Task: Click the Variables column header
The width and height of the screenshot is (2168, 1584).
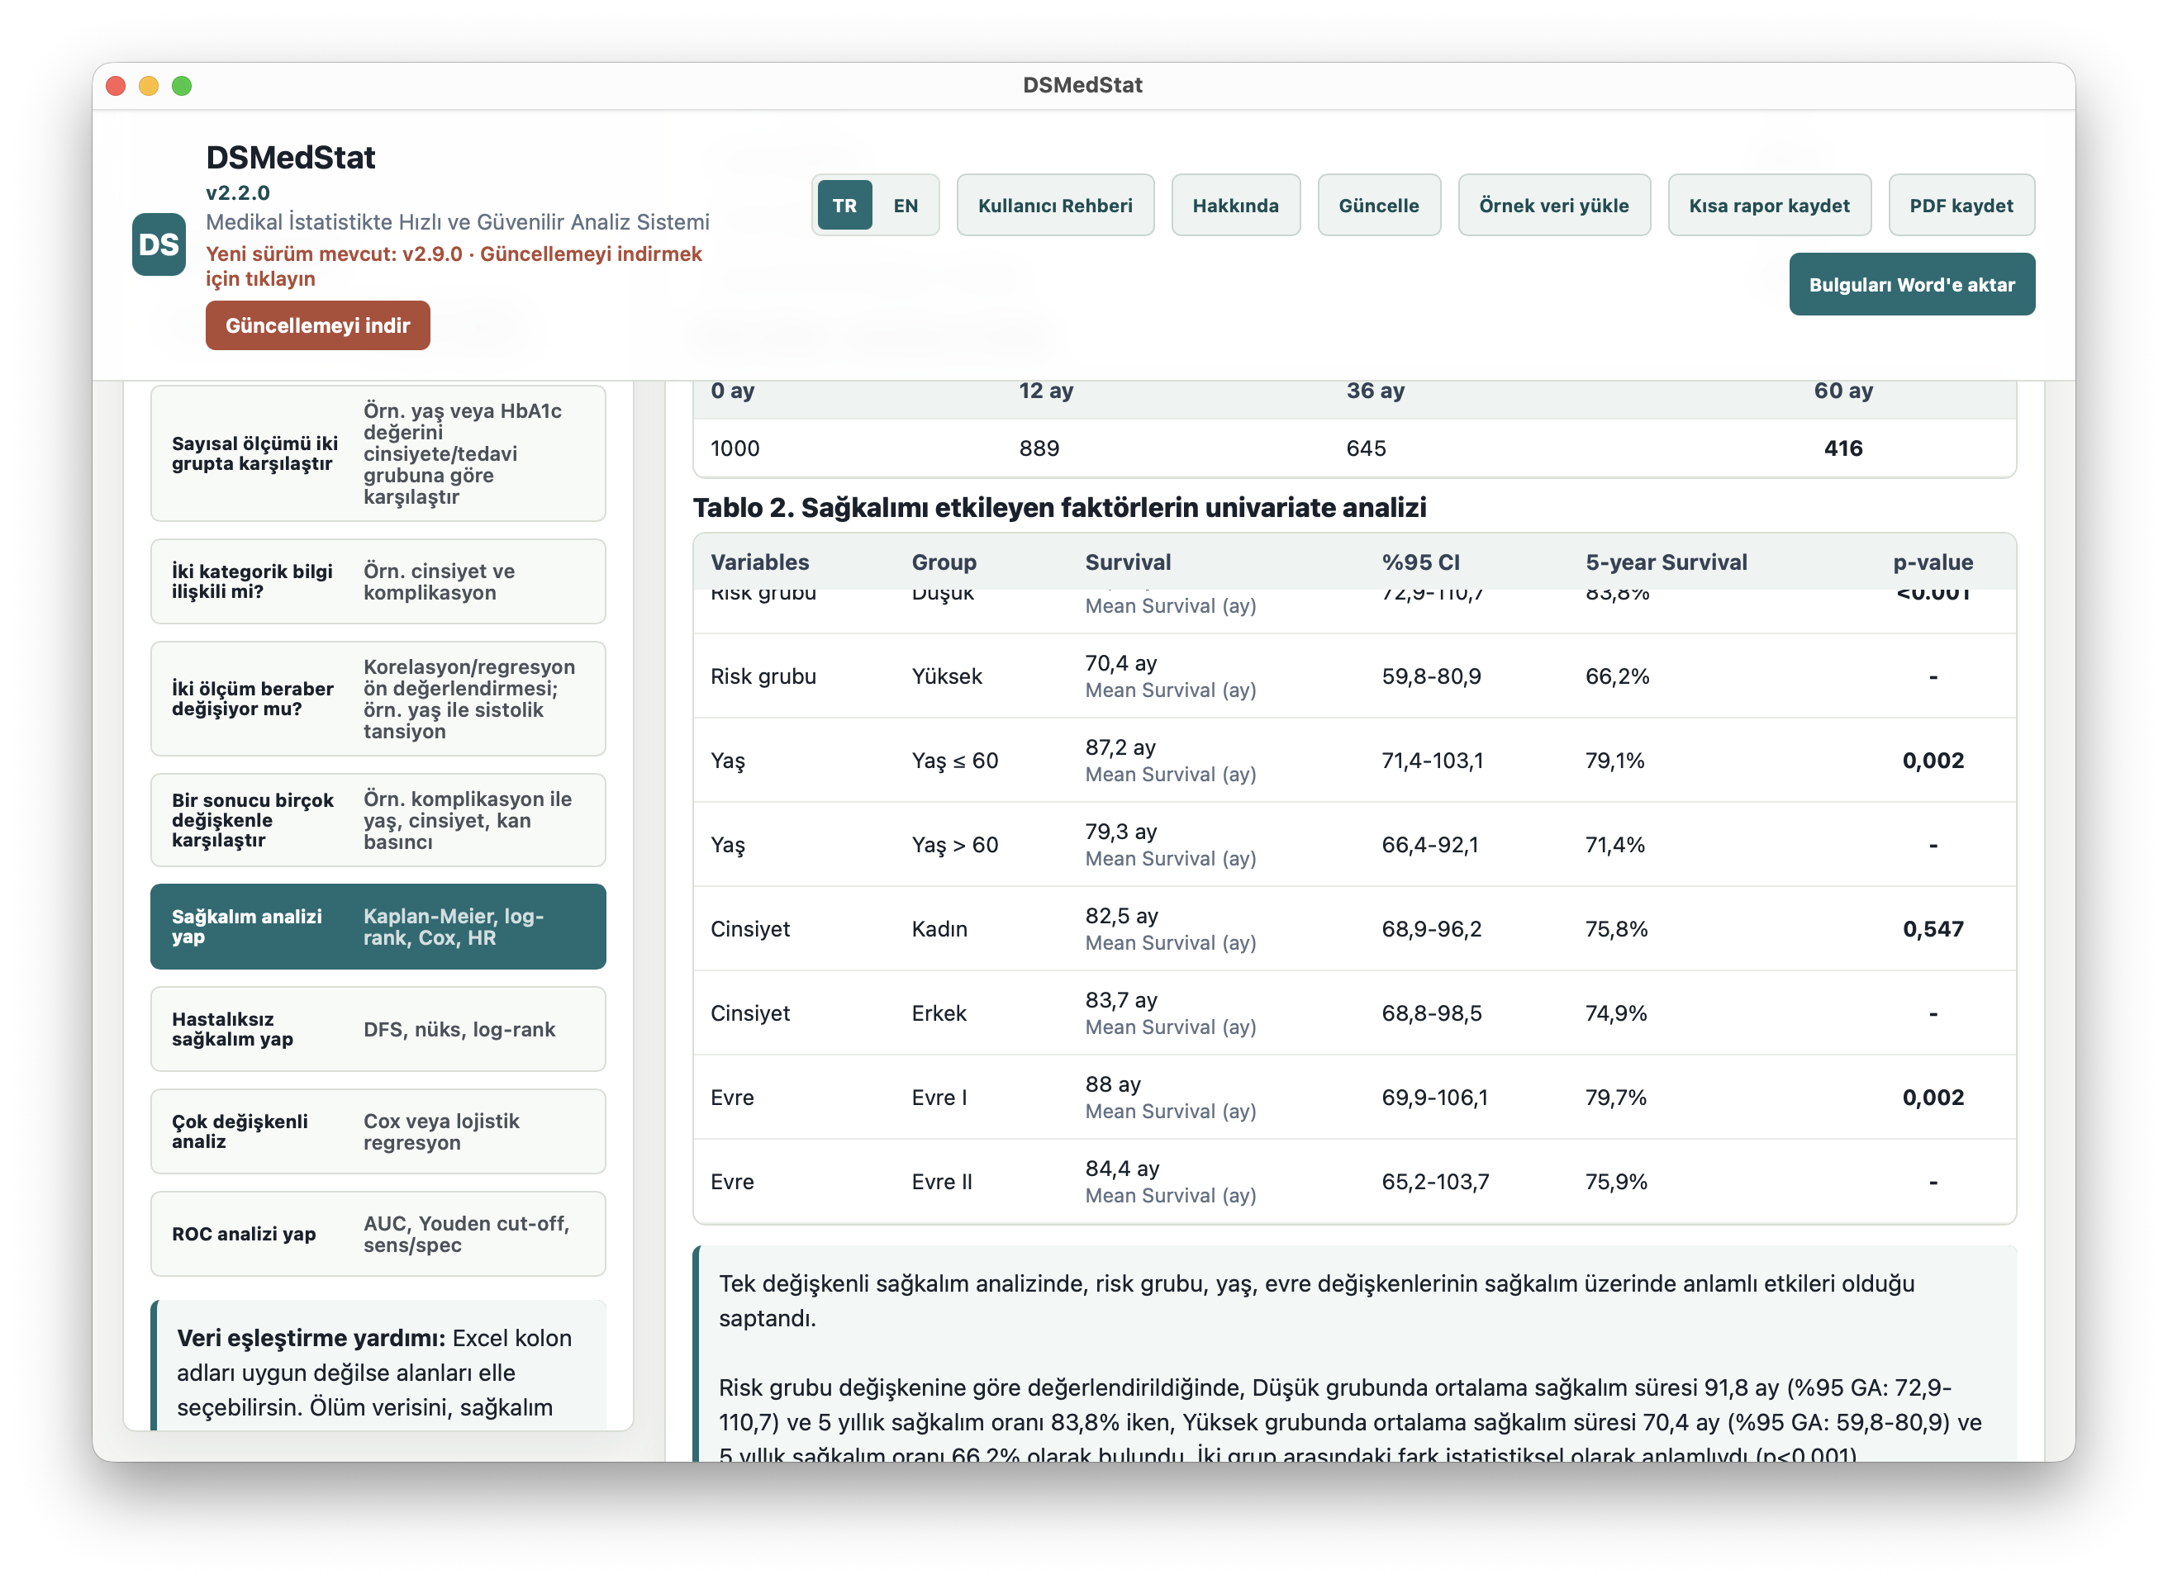Action: [x=760, y=563]
